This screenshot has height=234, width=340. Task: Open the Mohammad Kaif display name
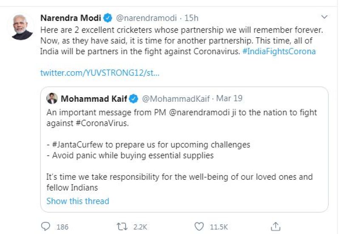[94, 99]
